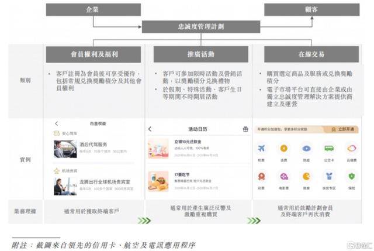Open the 扶贫专区 plant icon
The image size is (374, 251).
point(330,176)
